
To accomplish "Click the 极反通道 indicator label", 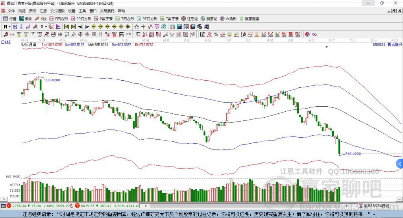I will 29,44.
